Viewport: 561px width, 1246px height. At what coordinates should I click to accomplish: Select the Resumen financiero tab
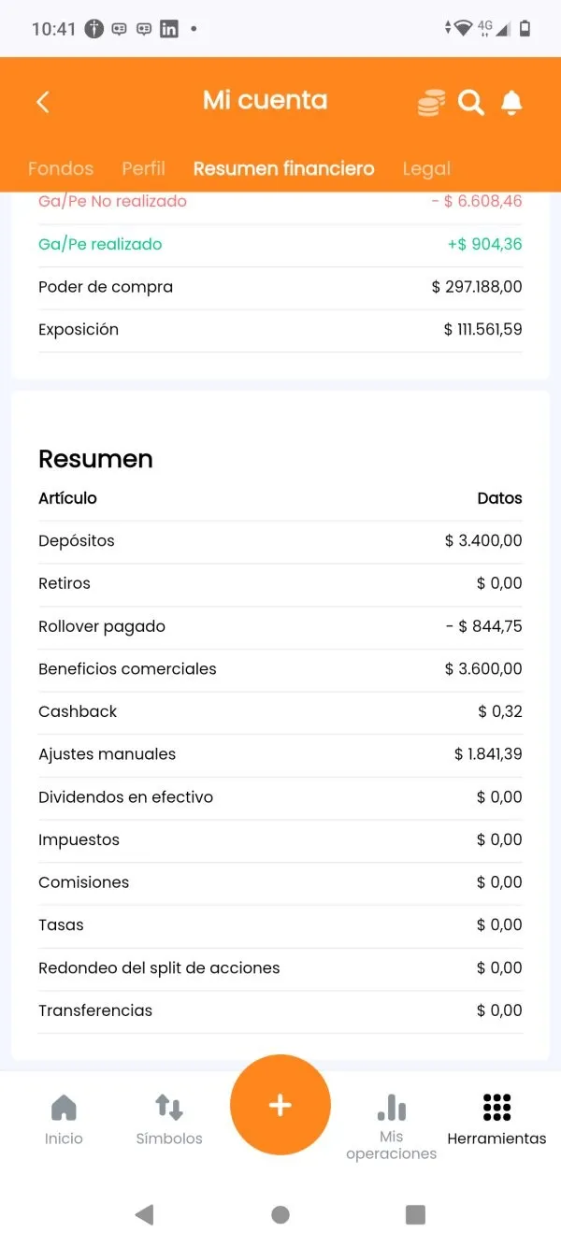point(283,169)
